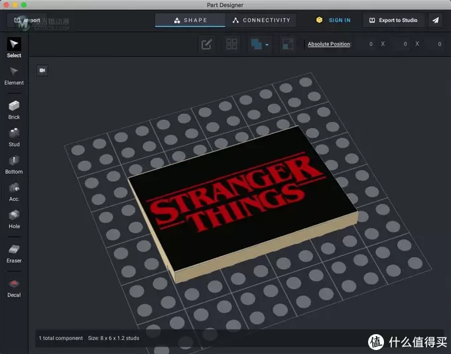Click the second Absolute Position field
The image size is (451, 354).
(x=400, y=44)
